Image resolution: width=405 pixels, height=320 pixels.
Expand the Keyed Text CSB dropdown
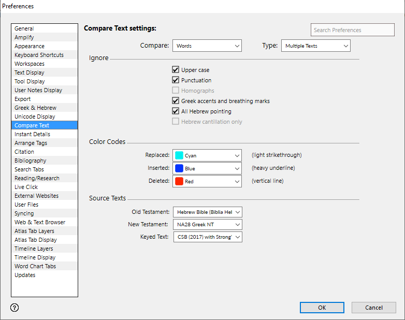coord(207,237)
